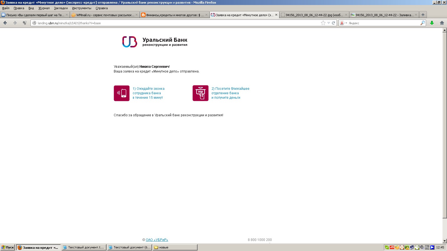
Task: Click the vertical scrollbar down arrow
Action: (445, 241)
